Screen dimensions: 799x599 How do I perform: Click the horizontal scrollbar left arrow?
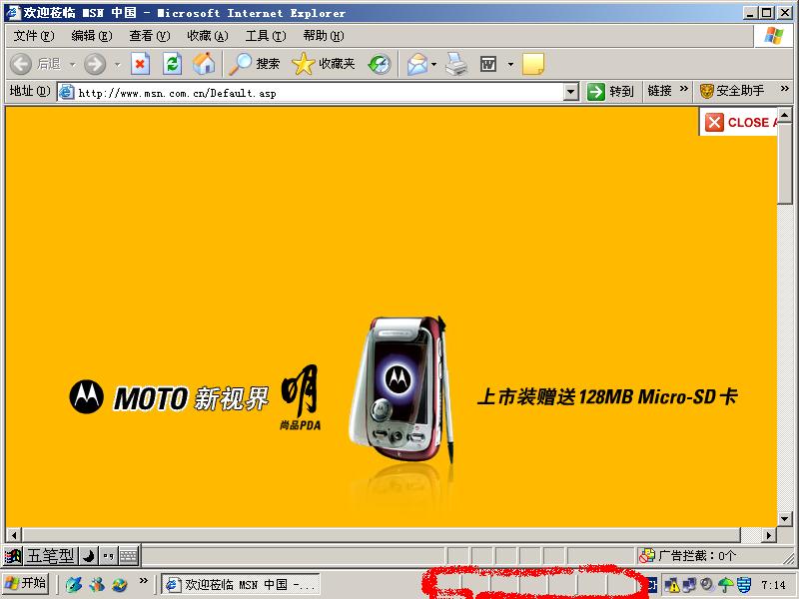[x=14, y=535]
